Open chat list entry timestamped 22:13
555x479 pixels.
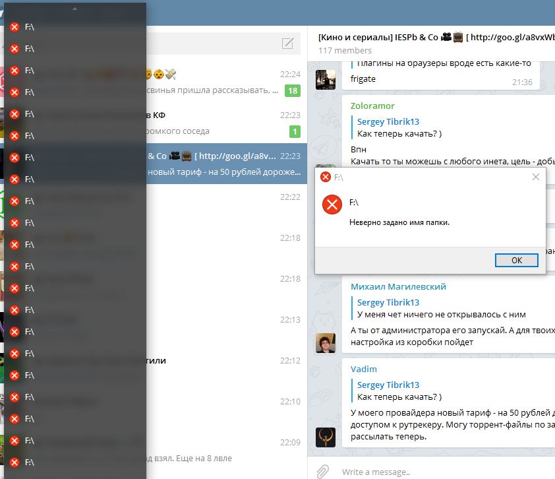pos(227,327)
